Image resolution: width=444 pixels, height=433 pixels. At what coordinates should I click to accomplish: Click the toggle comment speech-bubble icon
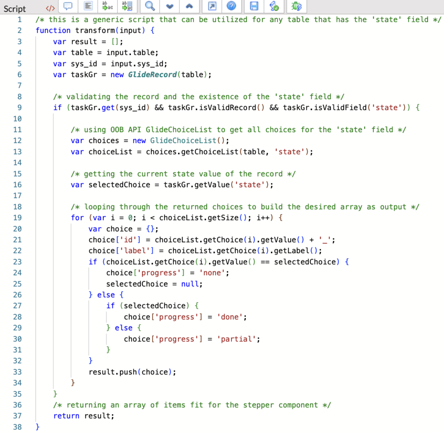(x=68, y=6)
